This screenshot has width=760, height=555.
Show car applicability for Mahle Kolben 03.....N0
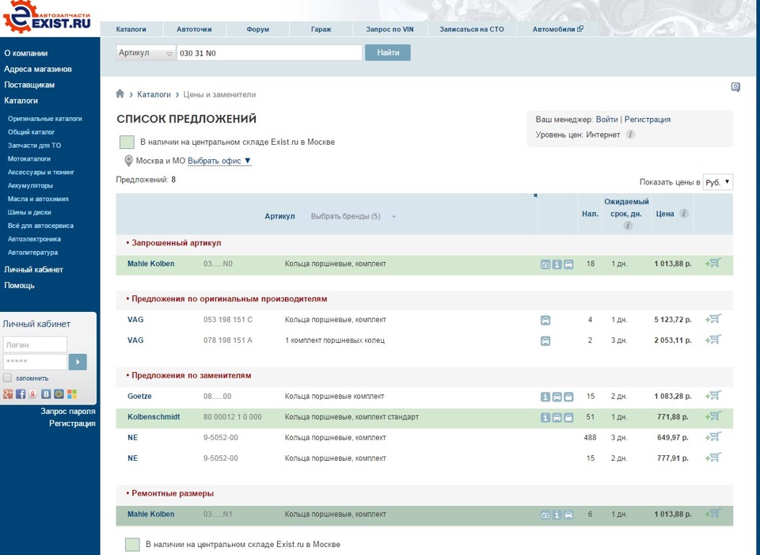[x=568, y=264]
